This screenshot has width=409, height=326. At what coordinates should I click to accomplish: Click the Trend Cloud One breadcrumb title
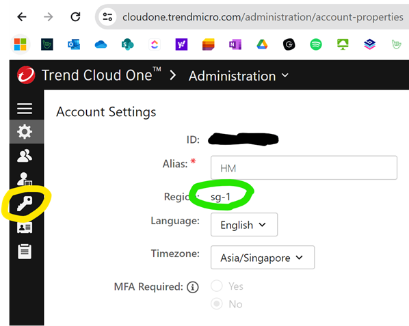tap(101, 75)
